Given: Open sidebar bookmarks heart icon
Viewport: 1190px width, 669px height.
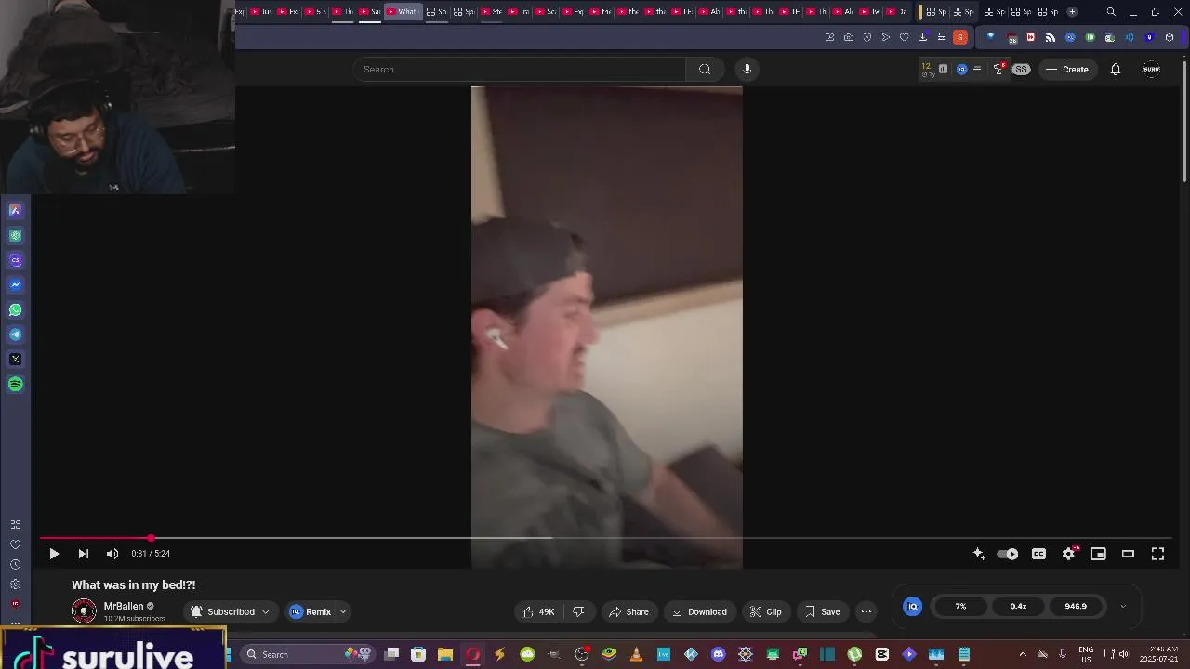Looking at the screenshot, I should [15, 544].
